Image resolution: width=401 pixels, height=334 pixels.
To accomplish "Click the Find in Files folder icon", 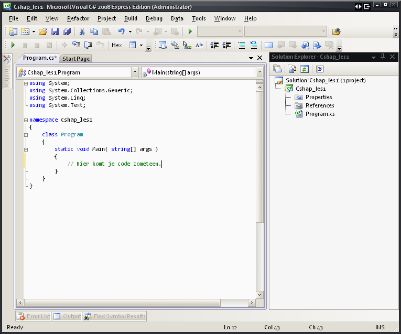I will pyautogui.click(x=337, y=31).
